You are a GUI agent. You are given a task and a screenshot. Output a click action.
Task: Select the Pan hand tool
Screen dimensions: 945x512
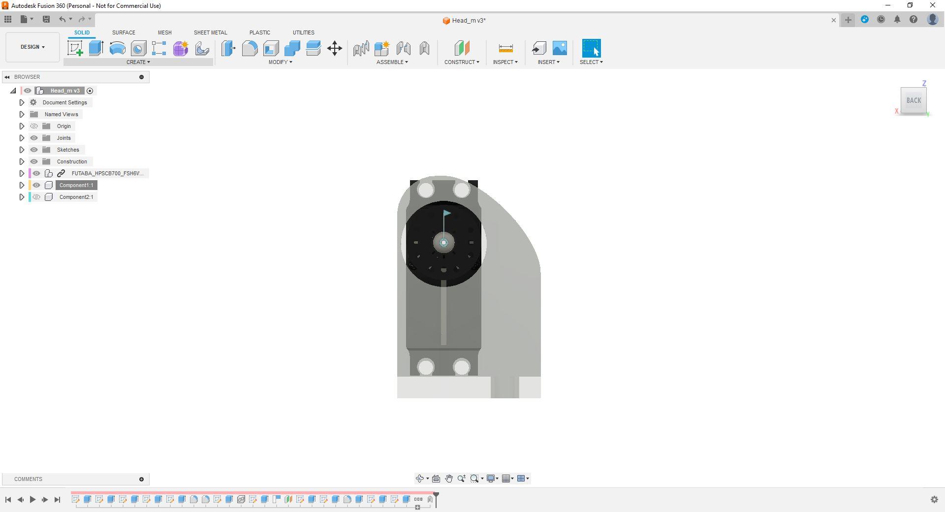click(449, 479)
